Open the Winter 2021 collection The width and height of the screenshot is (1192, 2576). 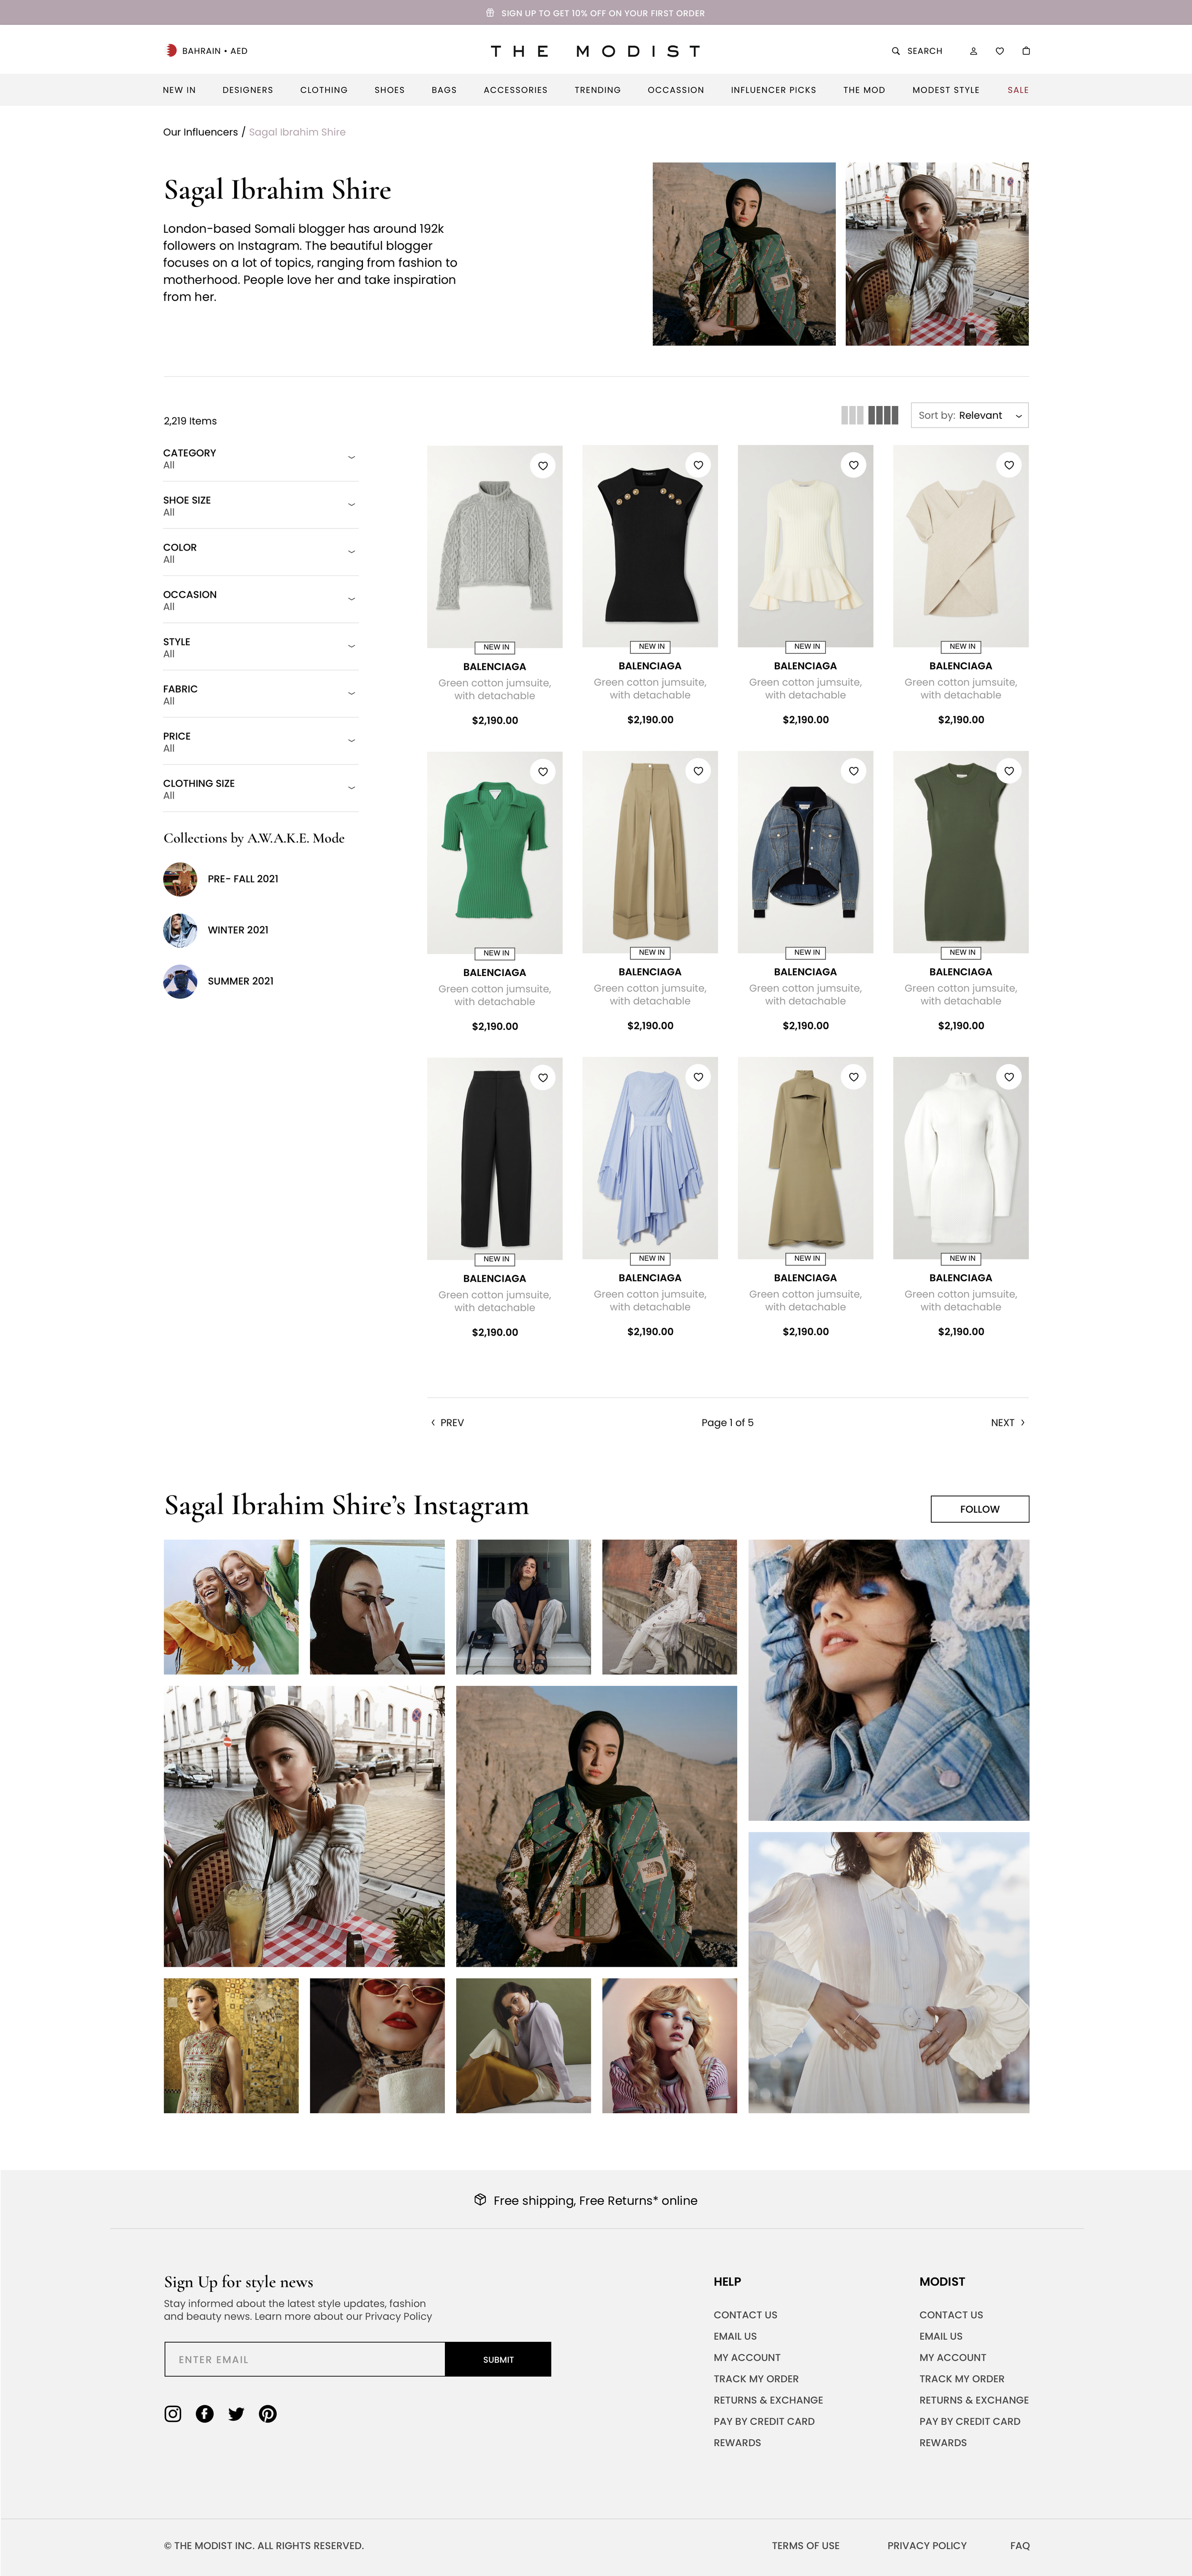pyautogui.click(x=216, y=930)
